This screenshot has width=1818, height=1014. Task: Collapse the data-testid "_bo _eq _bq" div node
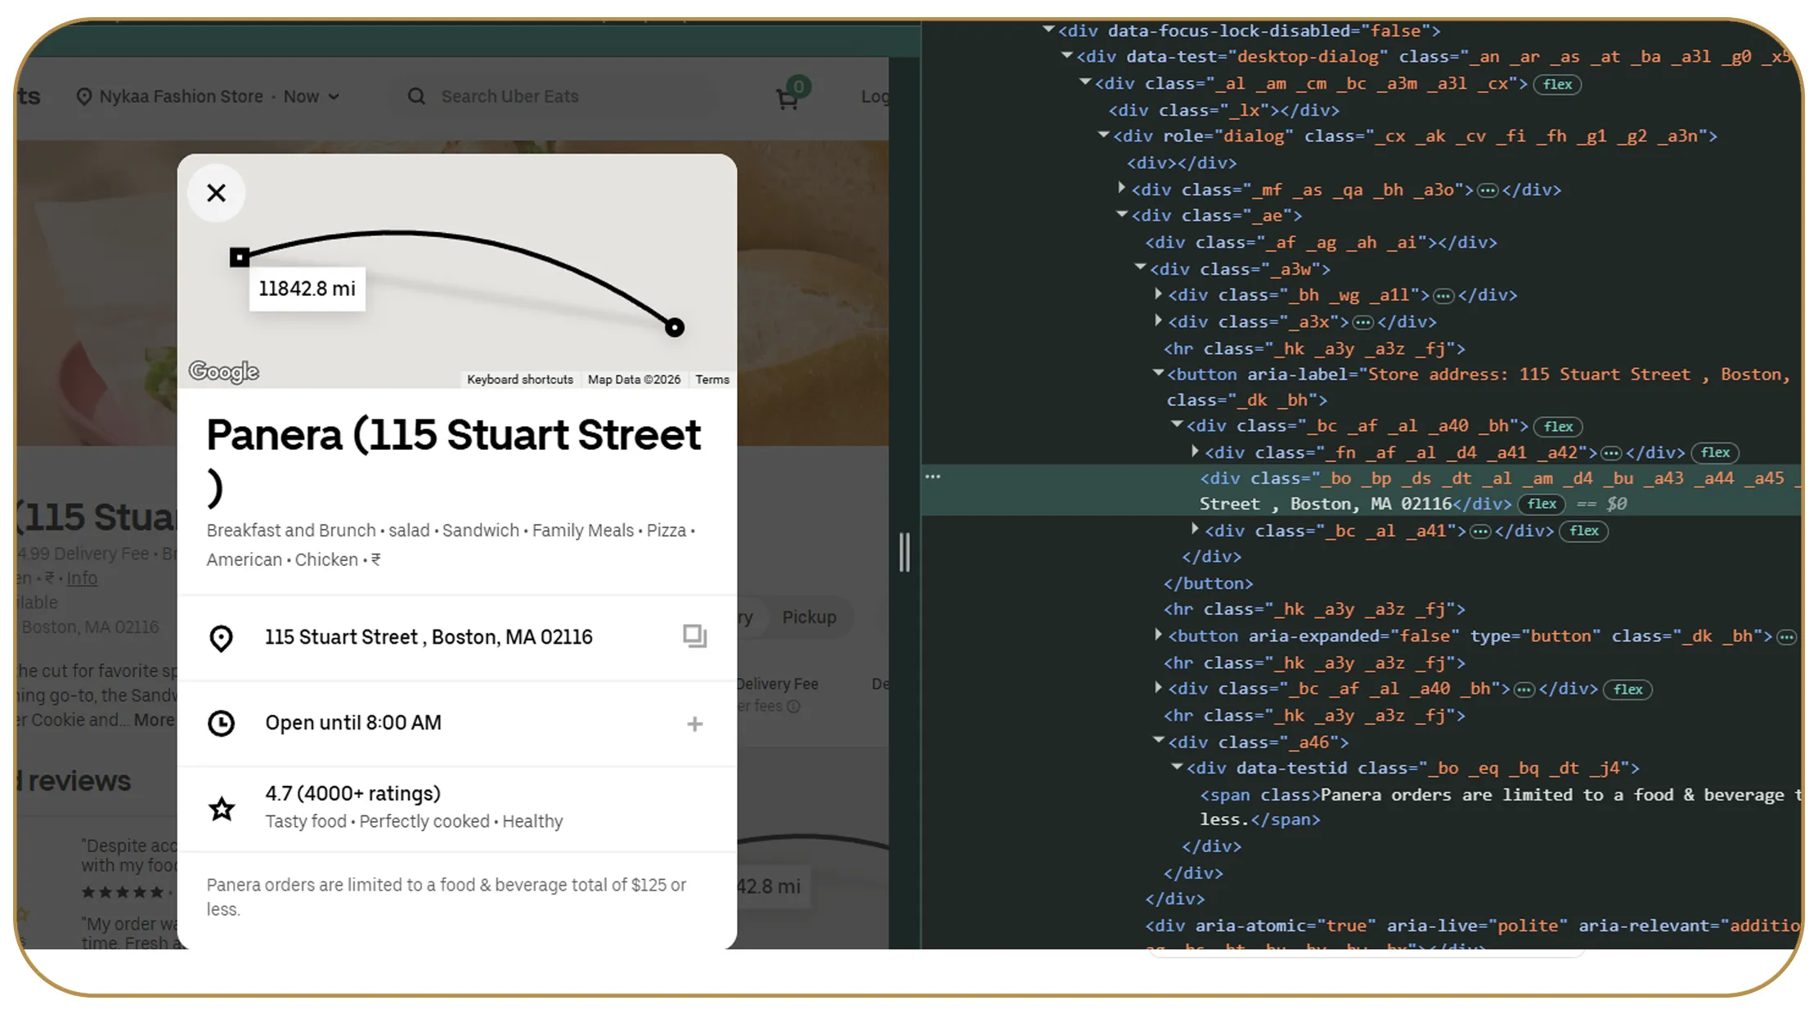[1177, 767]
